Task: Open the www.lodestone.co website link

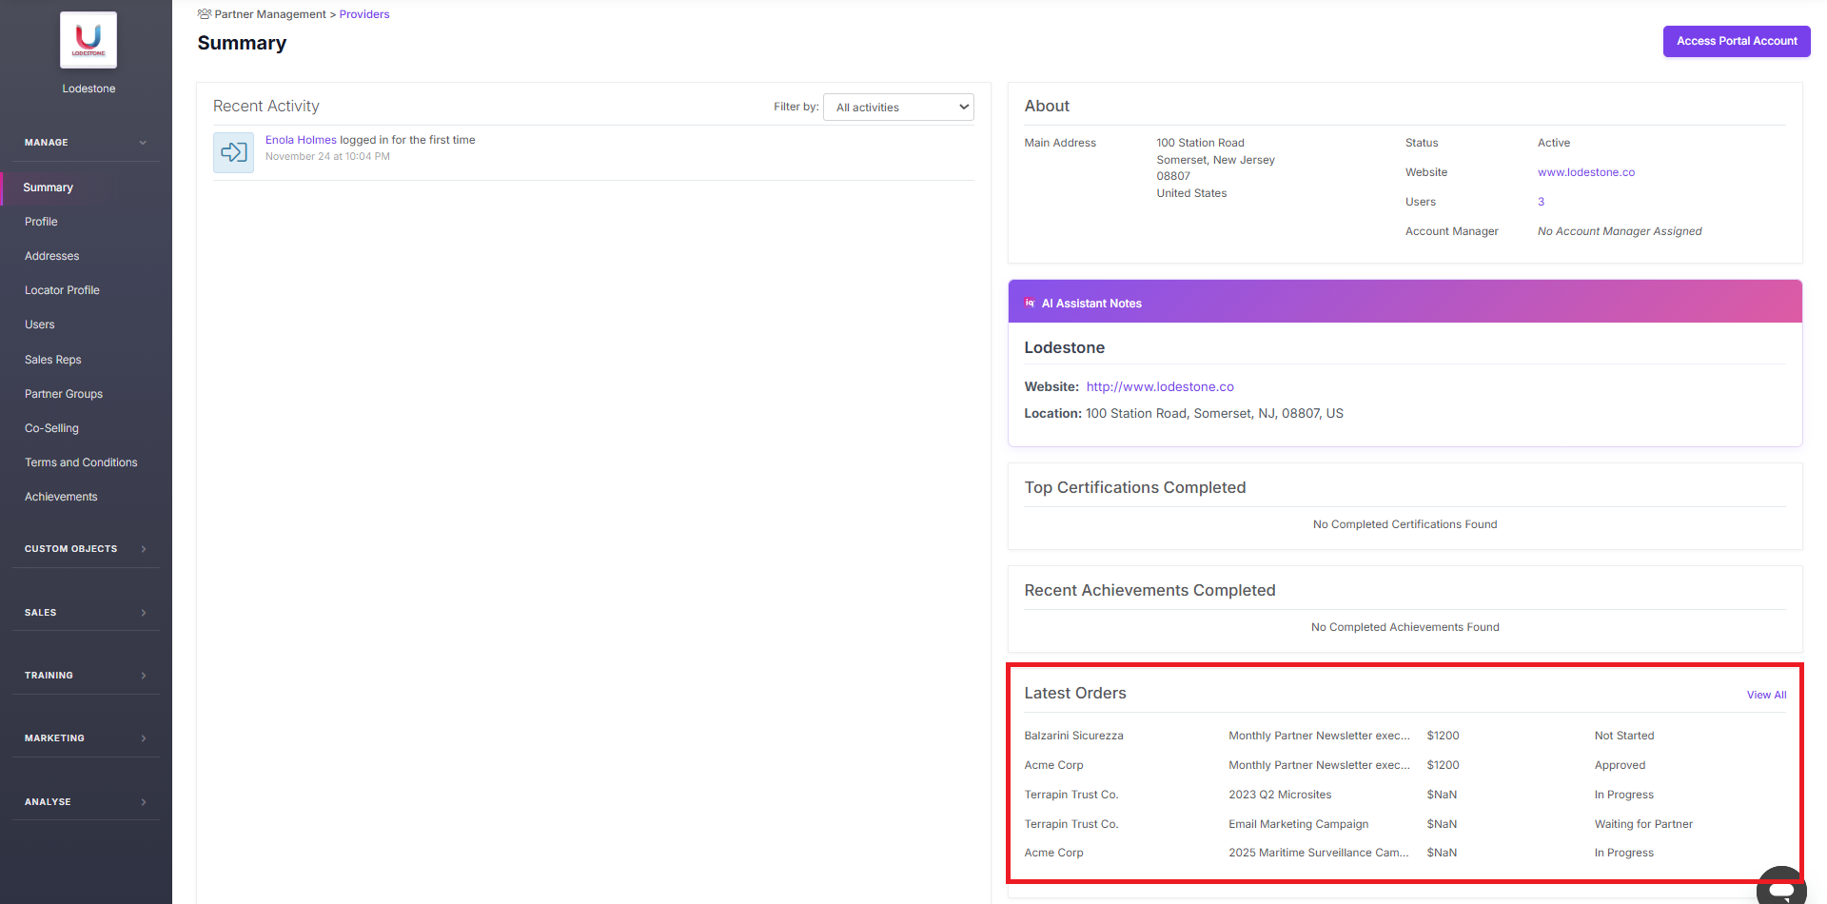Action: pyautogui.click(x=1585, y=171)
